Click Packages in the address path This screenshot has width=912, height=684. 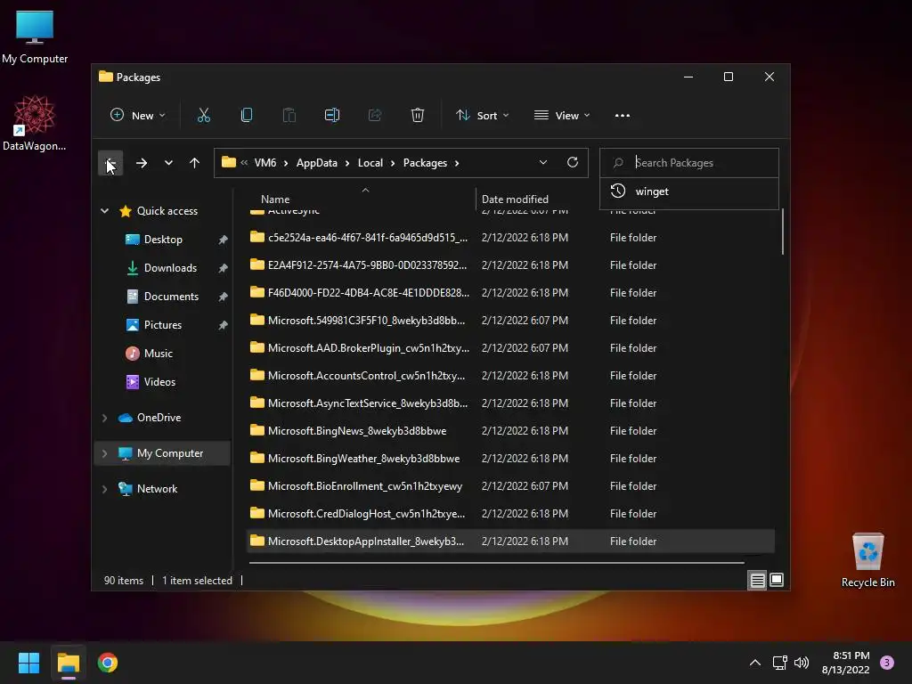click(425, 163)
